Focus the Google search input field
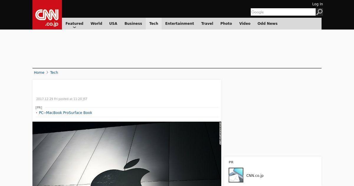 pos(283,12)
